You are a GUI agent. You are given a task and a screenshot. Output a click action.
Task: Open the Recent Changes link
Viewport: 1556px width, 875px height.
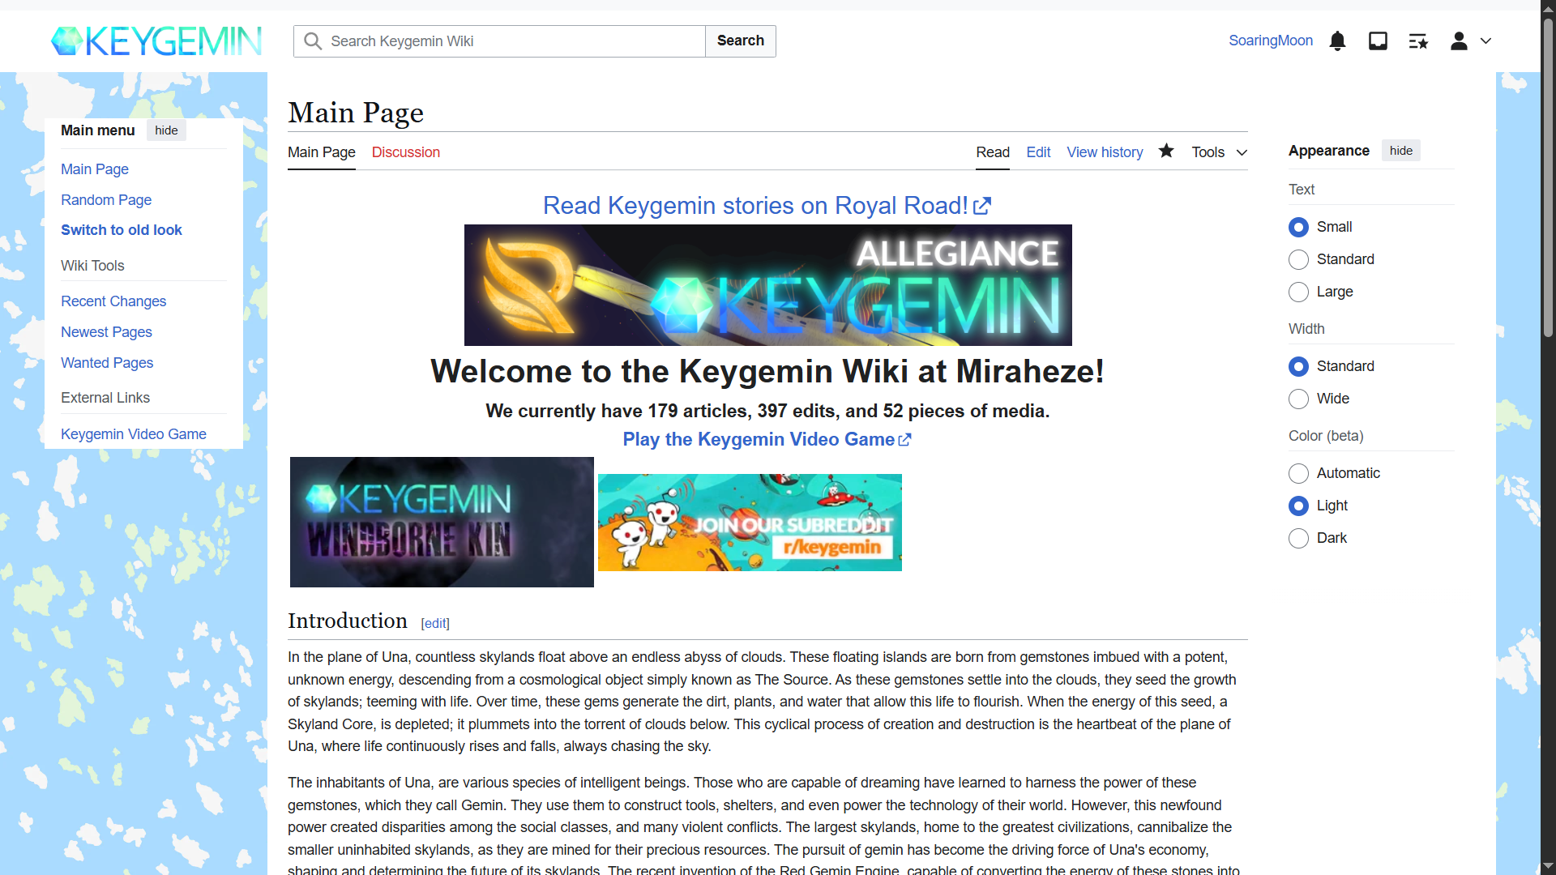pyautogui.click(x=113, y=301)
